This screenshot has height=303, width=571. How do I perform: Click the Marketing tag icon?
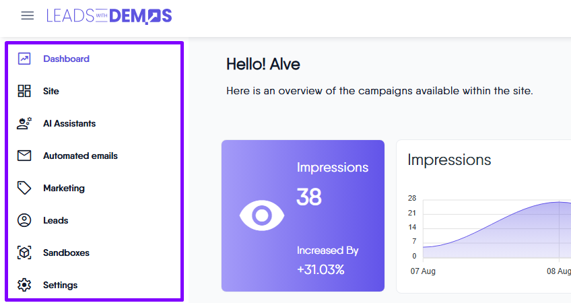click(24, 188)
